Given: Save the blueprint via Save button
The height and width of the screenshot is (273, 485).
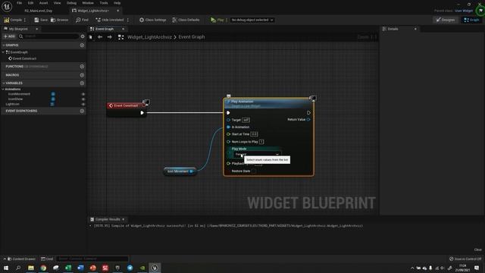Looking at the screenshot, I should pos(41,20).
